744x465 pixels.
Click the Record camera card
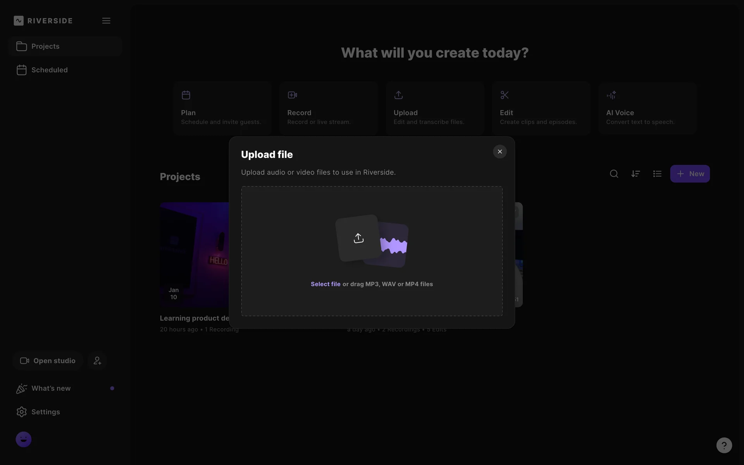click(328, 108)
